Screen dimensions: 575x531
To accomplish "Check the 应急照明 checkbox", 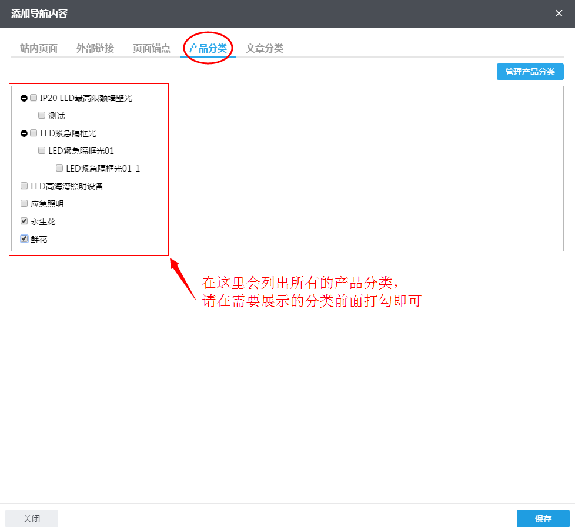I will tap(24, 203).
